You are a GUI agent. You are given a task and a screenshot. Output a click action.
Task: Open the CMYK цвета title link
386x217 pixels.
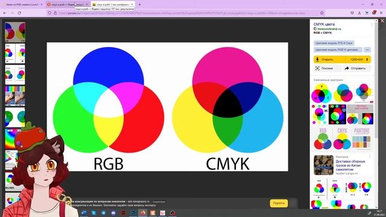point(324,24)
